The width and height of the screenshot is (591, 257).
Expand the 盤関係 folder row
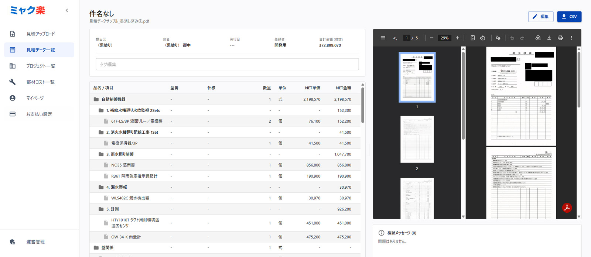[x=96, y=248]
